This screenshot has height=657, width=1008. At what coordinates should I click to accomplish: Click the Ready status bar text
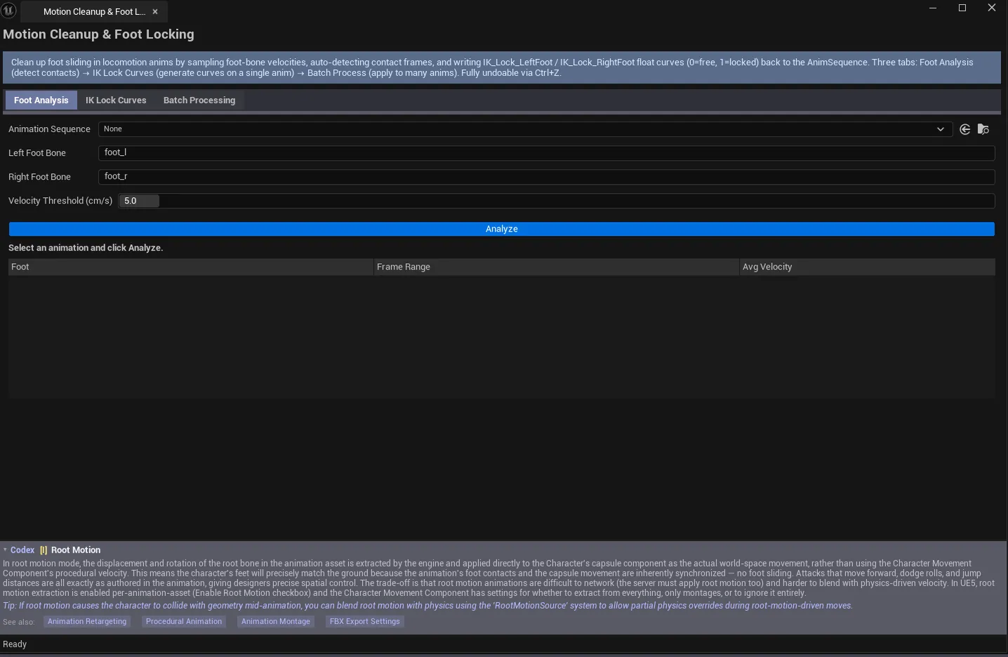[15, 644]
